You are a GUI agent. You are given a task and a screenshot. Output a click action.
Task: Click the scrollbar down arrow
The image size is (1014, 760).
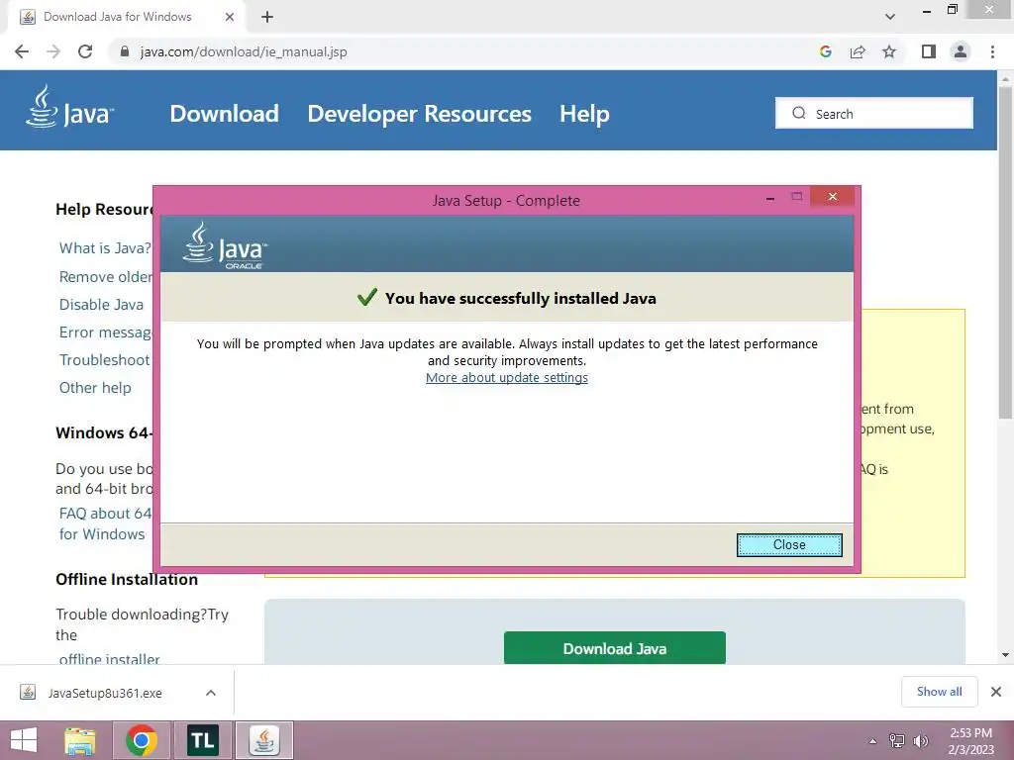pos(1005,655)
